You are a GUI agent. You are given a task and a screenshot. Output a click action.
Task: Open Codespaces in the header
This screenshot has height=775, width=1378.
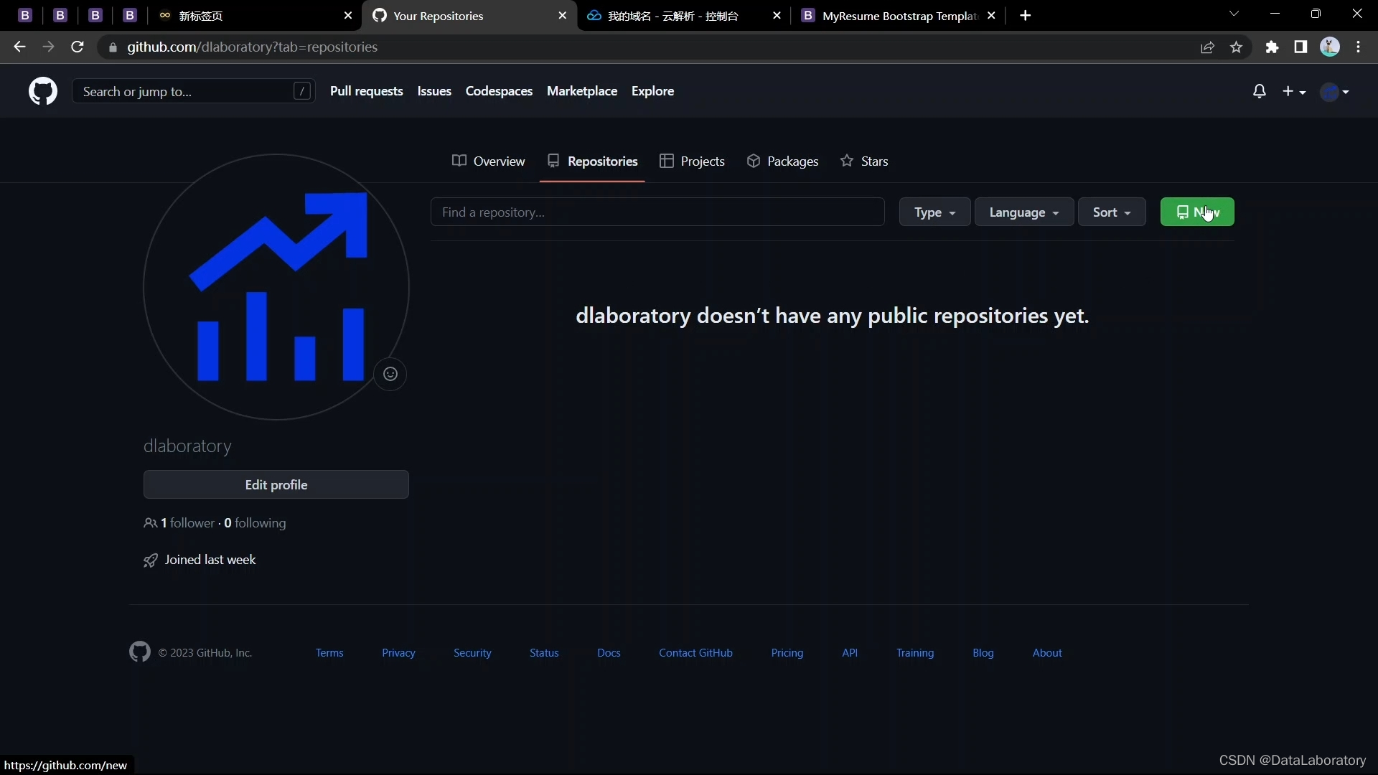coord(499,91)
